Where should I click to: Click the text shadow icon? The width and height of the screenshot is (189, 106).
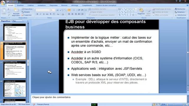tap(50, 14)
